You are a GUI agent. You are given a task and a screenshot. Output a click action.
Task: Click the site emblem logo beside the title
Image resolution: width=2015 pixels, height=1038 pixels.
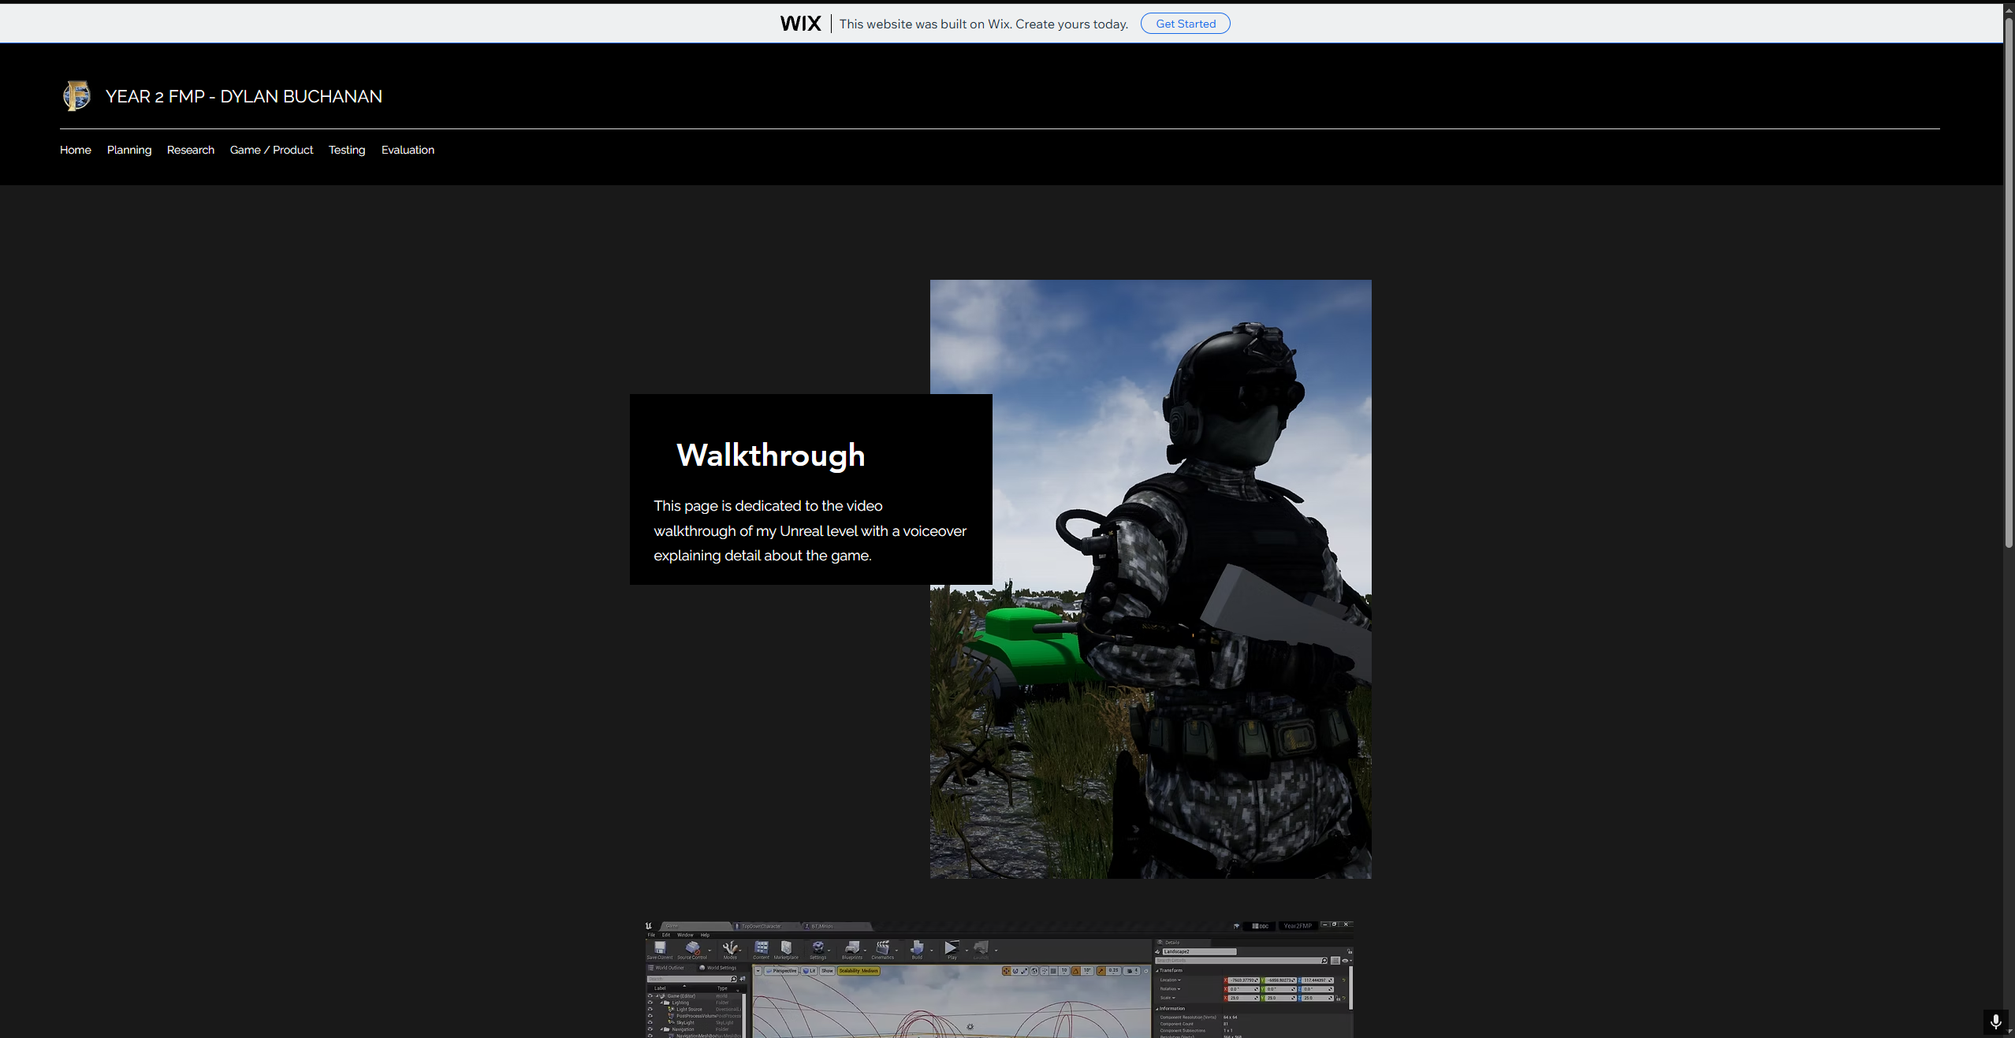[x=76, y=96]
